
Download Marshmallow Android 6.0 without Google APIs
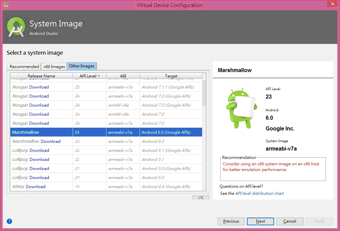click(x=51, y=141)
